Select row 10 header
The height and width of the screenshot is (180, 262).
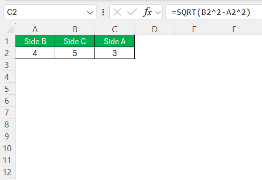click(7, 148)
